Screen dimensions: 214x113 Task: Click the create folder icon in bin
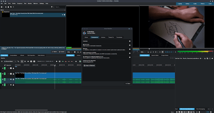point(6,7)
